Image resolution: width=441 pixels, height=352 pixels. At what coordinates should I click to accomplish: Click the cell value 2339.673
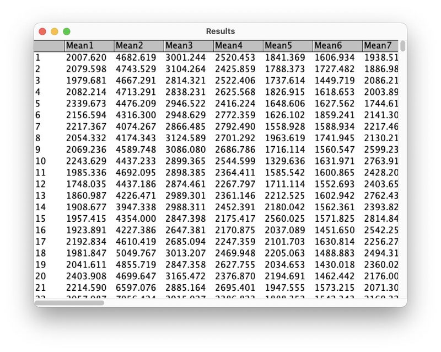87,104
